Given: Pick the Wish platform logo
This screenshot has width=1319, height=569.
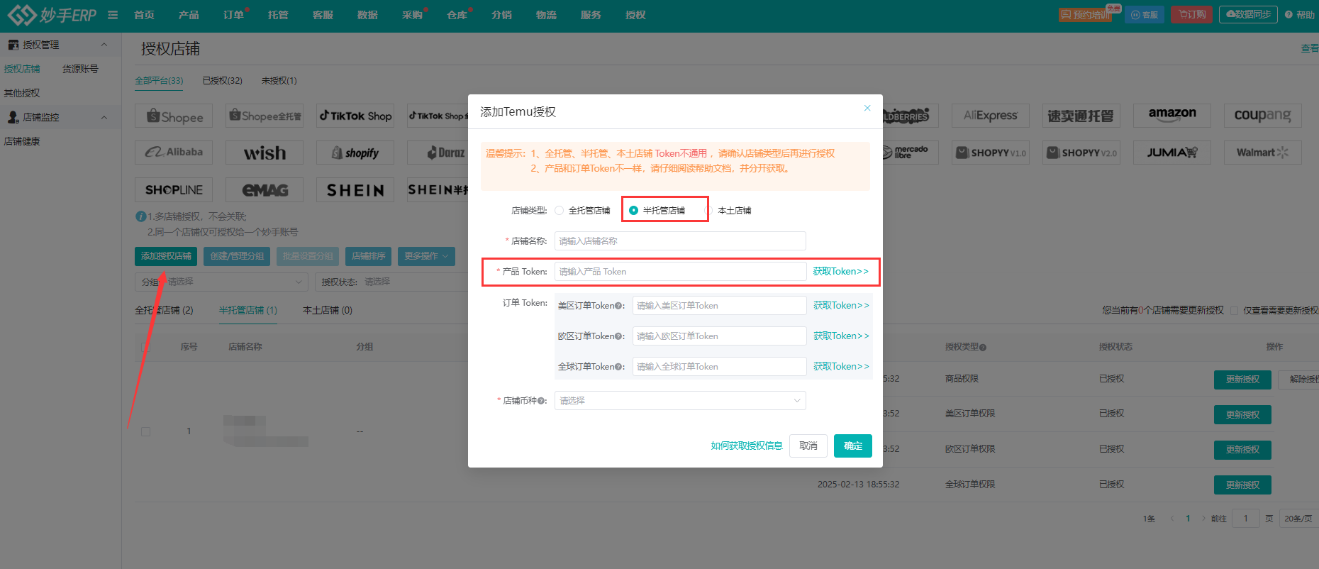Looking at the screenshot, I should click(265, 153).
